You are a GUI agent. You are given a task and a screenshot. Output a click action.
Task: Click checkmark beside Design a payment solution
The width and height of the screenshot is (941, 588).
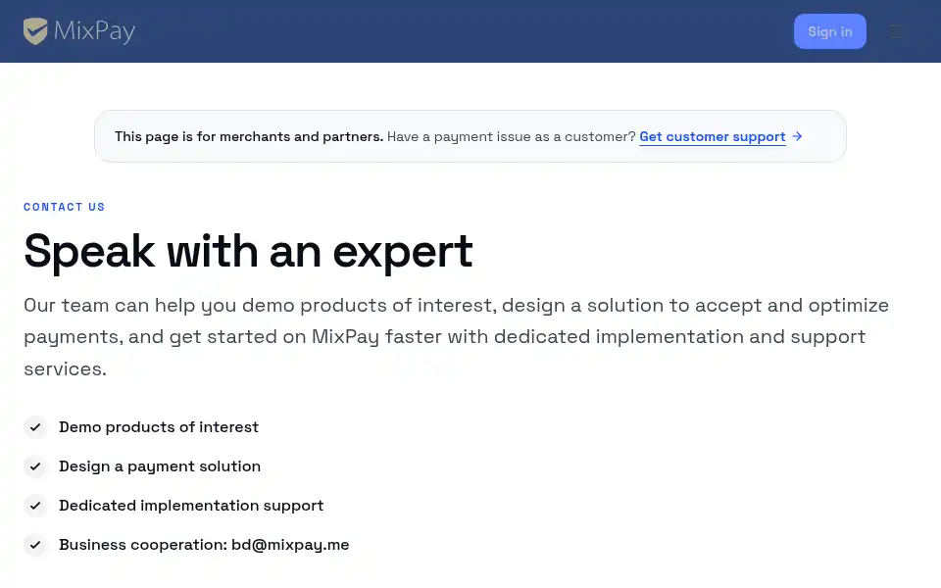(x=35, y=466)
